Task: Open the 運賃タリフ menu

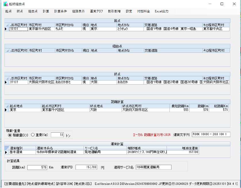Action: coord(96,11)
